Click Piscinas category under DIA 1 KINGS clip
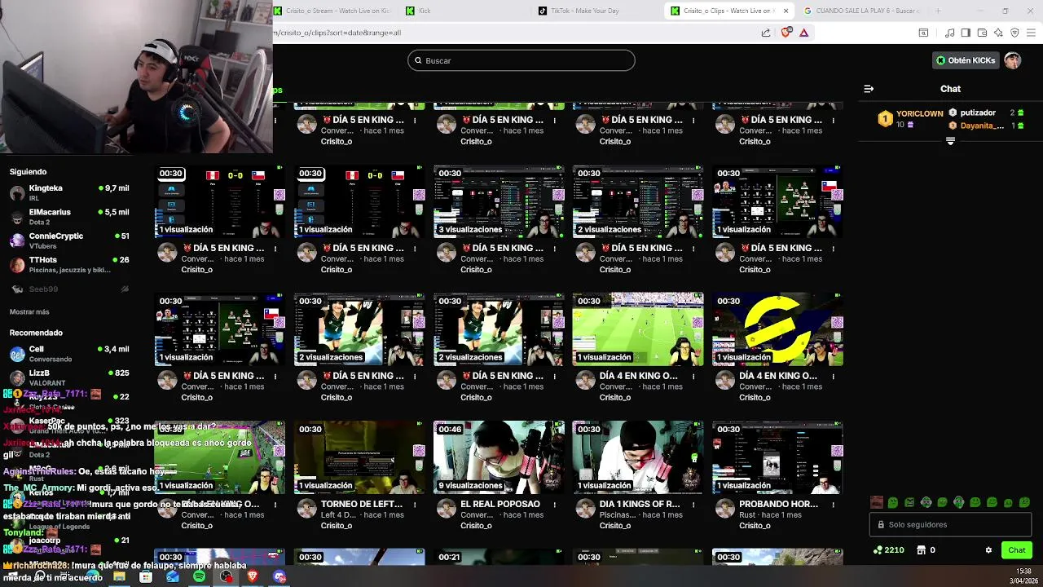 [x=617, y=515]
